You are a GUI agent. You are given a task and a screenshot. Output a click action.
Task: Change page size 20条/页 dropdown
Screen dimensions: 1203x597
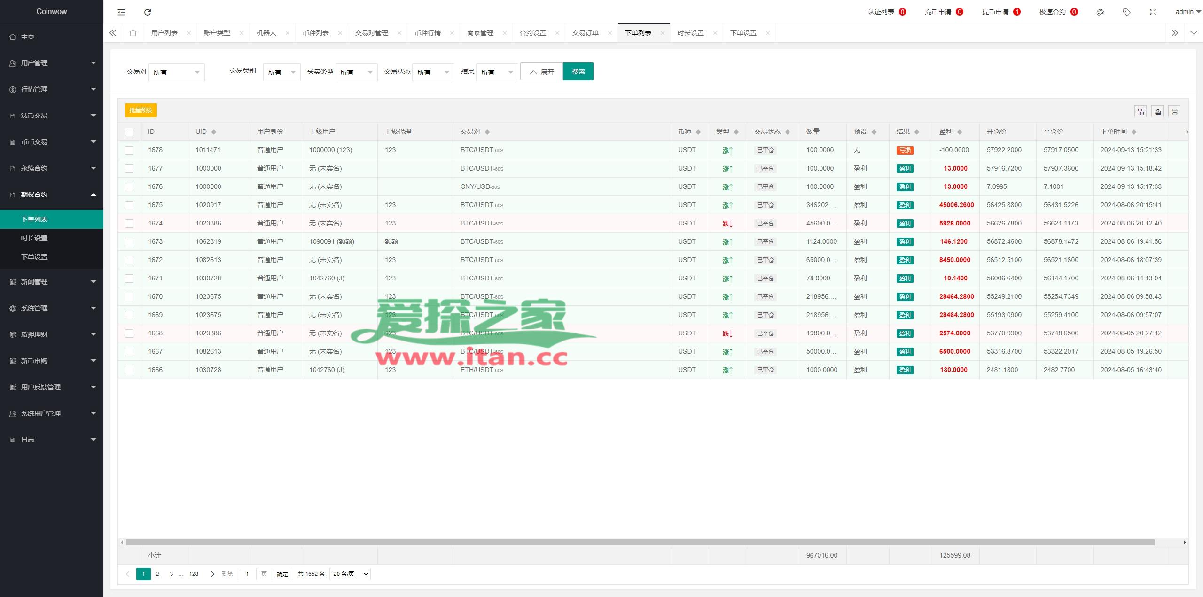pos(350,574)
